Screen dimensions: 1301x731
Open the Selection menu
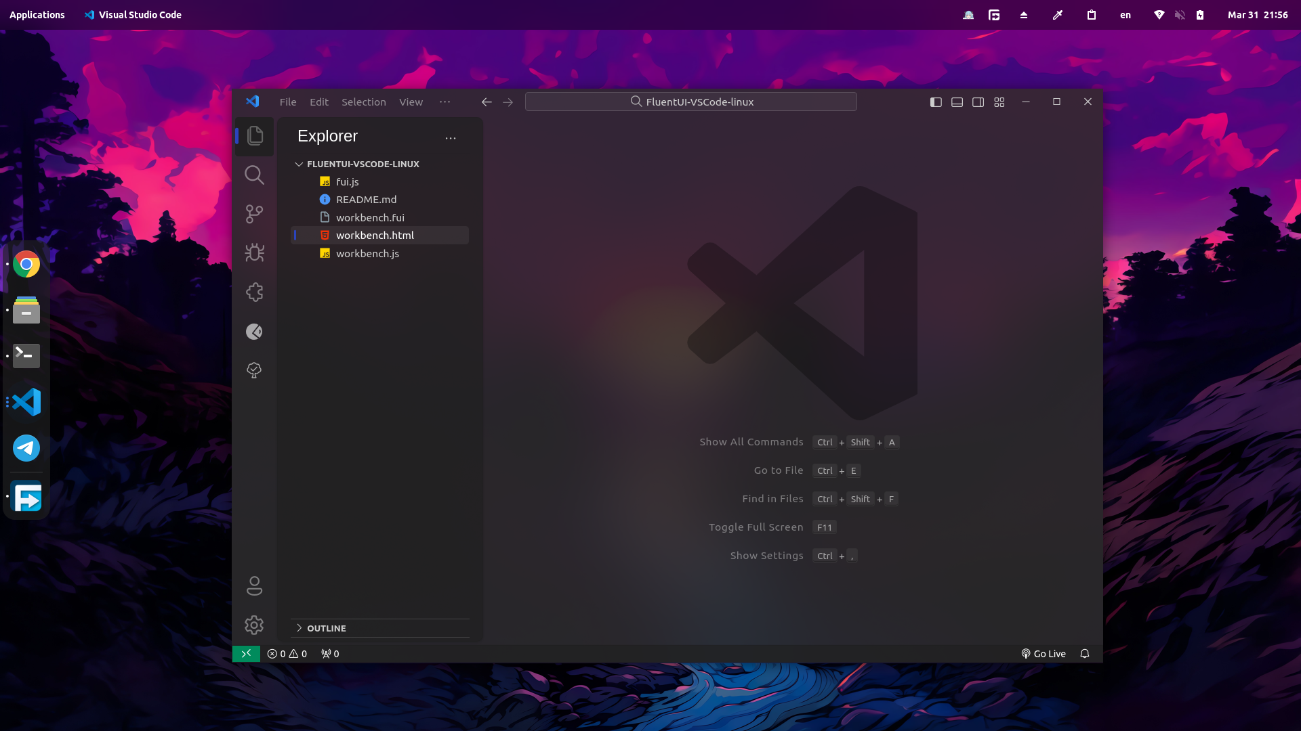[363, 102]
